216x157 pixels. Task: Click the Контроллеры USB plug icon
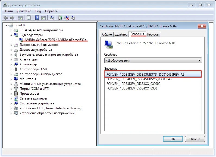coord(16,69)
